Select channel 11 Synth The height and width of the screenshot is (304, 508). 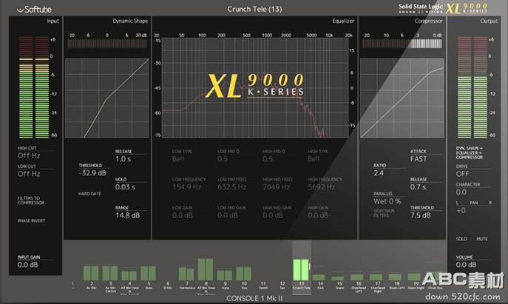click(263, 285)
